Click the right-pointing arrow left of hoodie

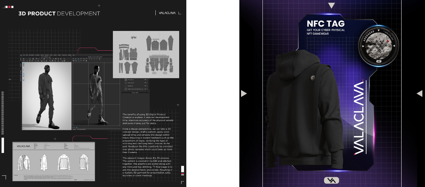point(244,93)
